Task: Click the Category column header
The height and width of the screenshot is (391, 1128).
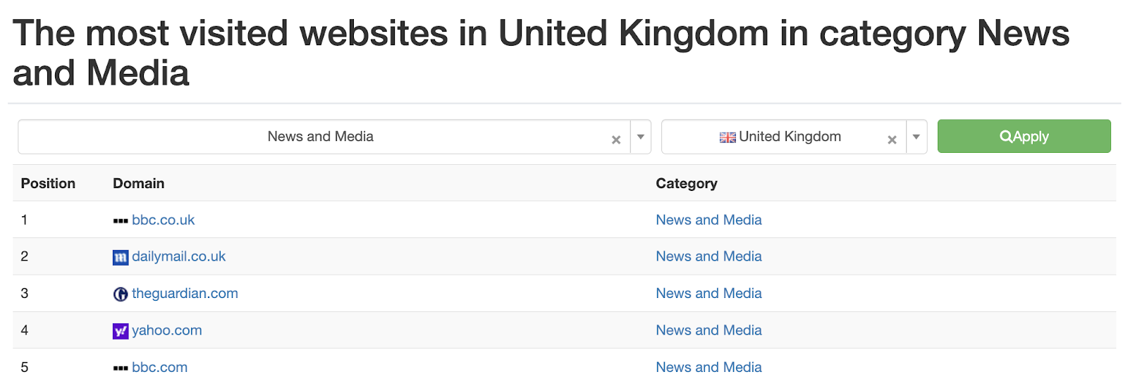Action: coord(687,184)
